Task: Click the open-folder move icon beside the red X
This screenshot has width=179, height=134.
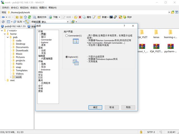Action: (76, 17)
